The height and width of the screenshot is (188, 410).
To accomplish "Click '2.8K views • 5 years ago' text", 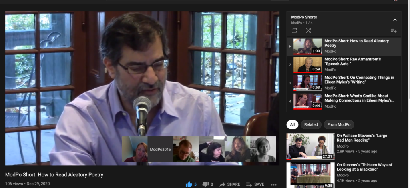I will (357, 152).
